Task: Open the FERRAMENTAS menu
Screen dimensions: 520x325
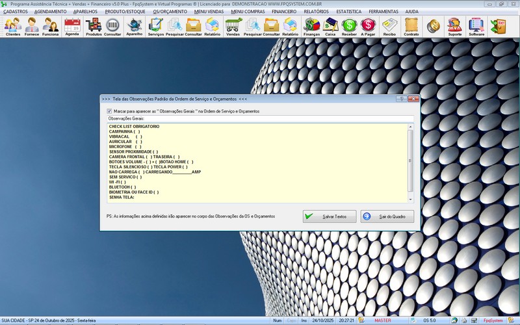Action: tap(383, 12)
